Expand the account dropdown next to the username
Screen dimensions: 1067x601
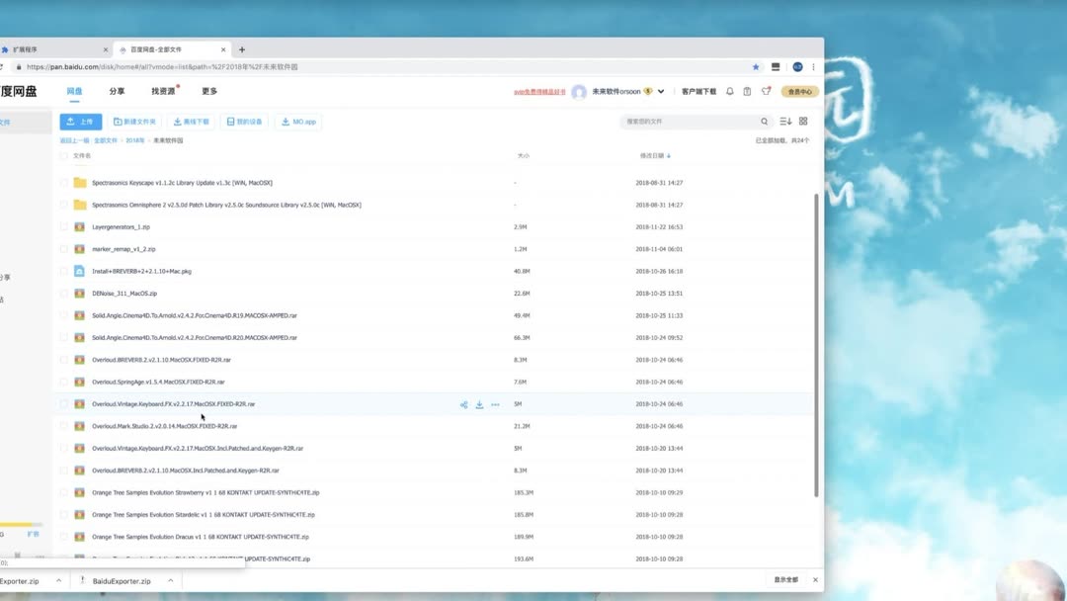(661, 92)
